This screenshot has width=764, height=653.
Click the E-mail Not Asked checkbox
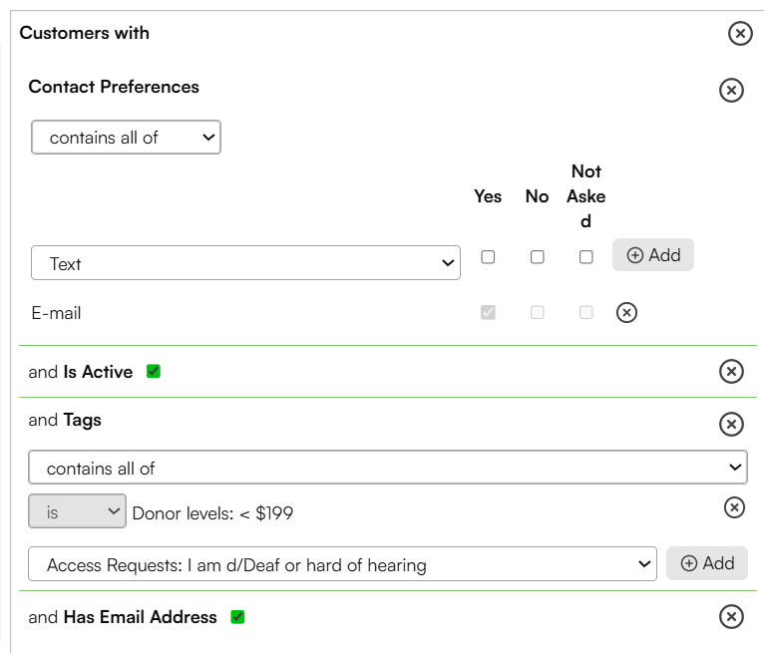click(x=586, y=312)
